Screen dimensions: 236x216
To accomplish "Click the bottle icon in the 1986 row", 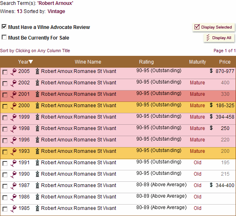I will pos(37,197).
